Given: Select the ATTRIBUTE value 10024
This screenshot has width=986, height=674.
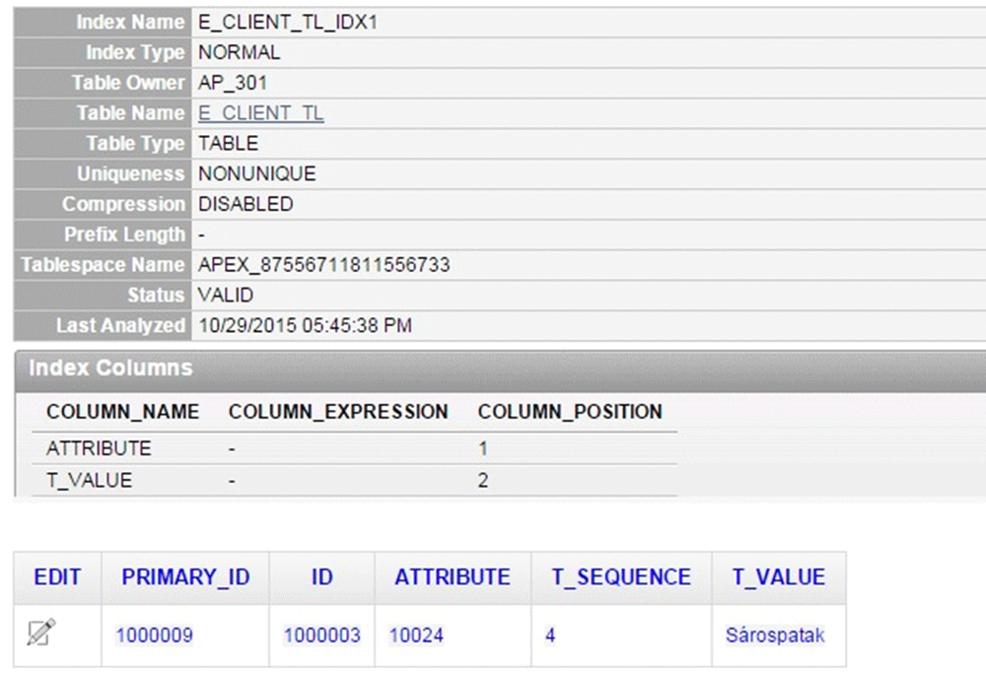Looking at the screenshot, I should [416, 635].
